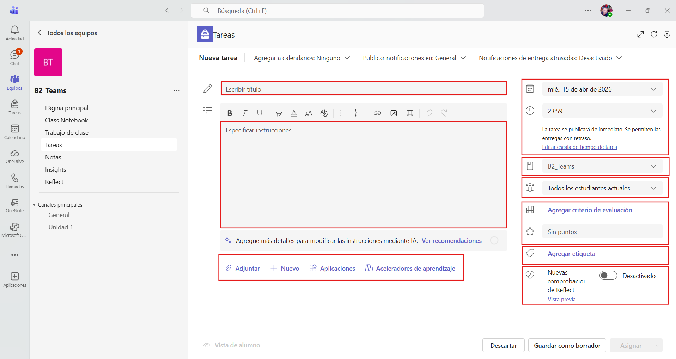Open the B2_Teams class dropdown
This screenshot has width=676, height=359.
602,166
